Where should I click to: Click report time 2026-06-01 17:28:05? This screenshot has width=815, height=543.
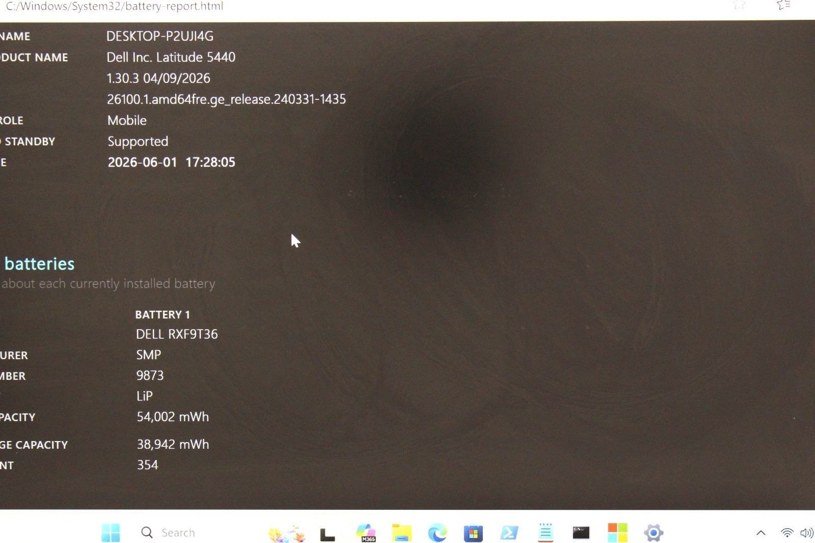pyautogui.click(x=171, y=162)
